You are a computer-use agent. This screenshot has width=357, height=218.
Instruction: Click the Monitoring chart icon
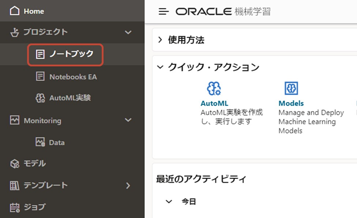15,120
